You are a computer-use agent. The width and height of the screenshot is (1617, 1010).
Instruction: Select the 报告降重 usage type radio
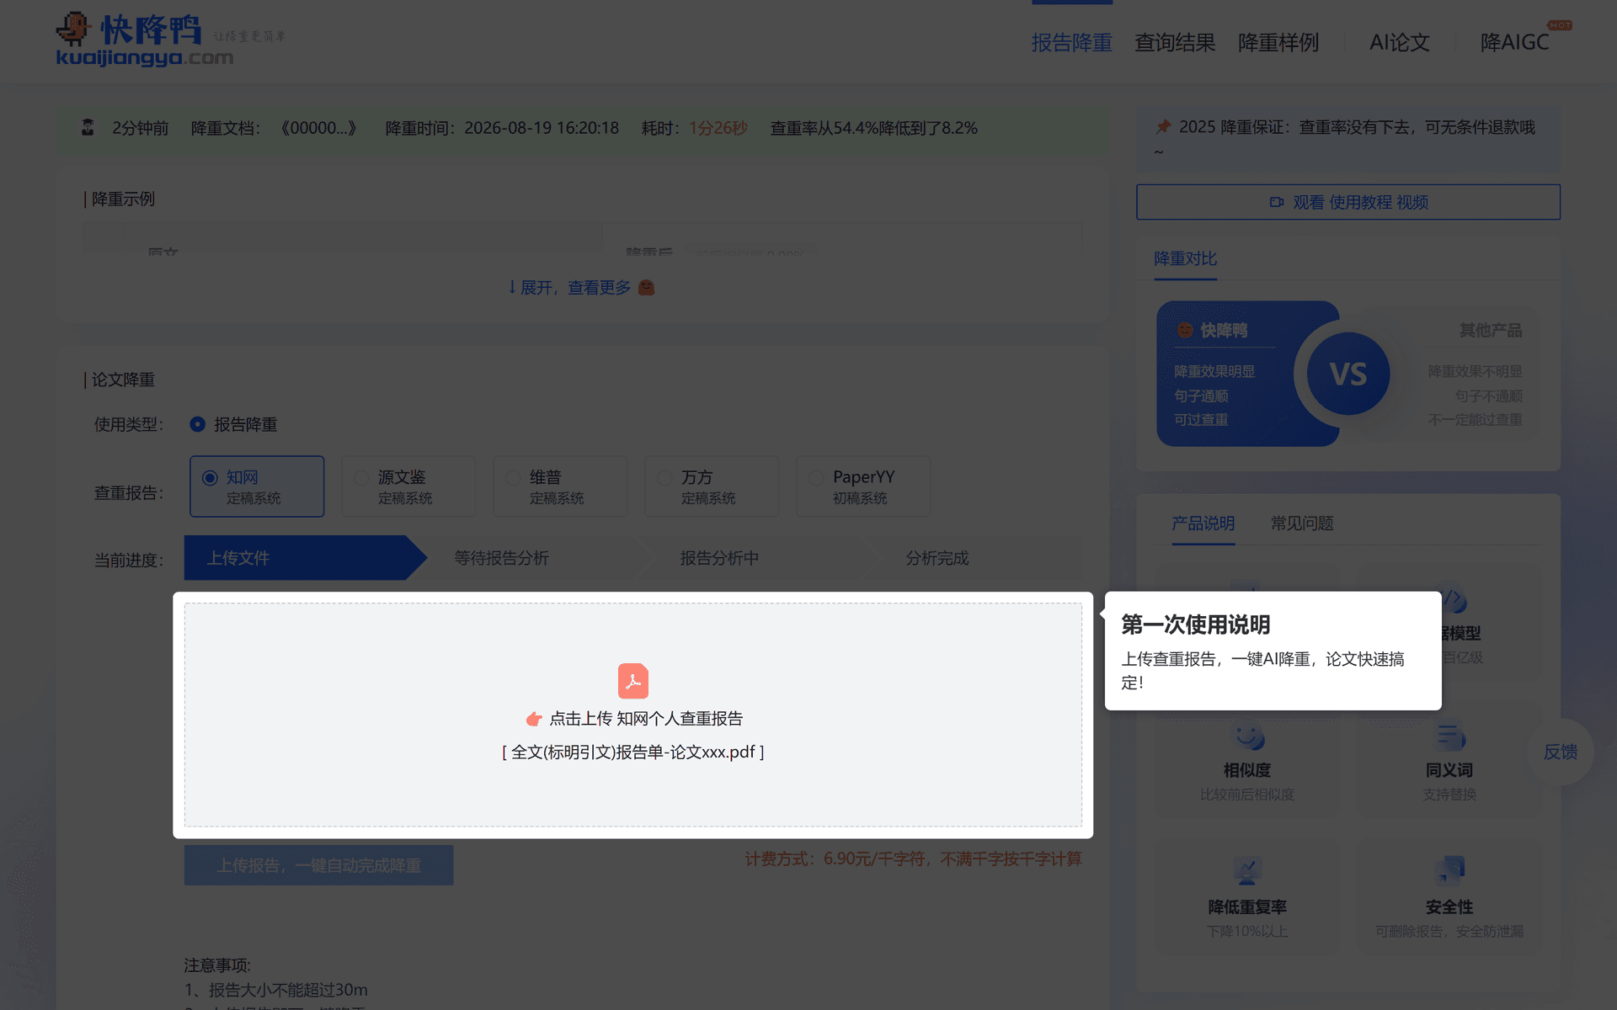tap(197, 424)
